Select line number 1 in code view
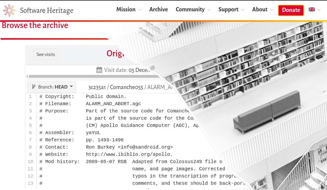This screenshot has height=190, width=327. (x=30, y=96)
